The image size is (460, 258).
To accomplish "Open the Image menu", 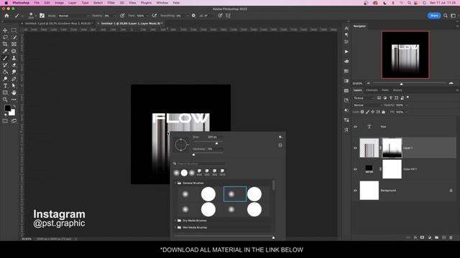I will click(59, 3).
